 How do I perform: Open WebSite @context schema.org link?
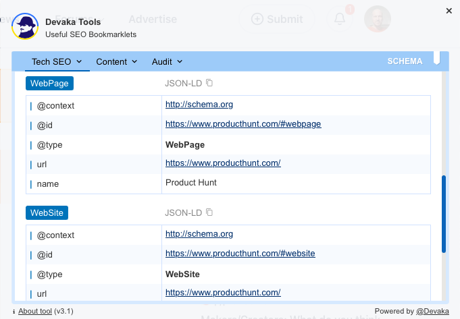click(199, 234)
